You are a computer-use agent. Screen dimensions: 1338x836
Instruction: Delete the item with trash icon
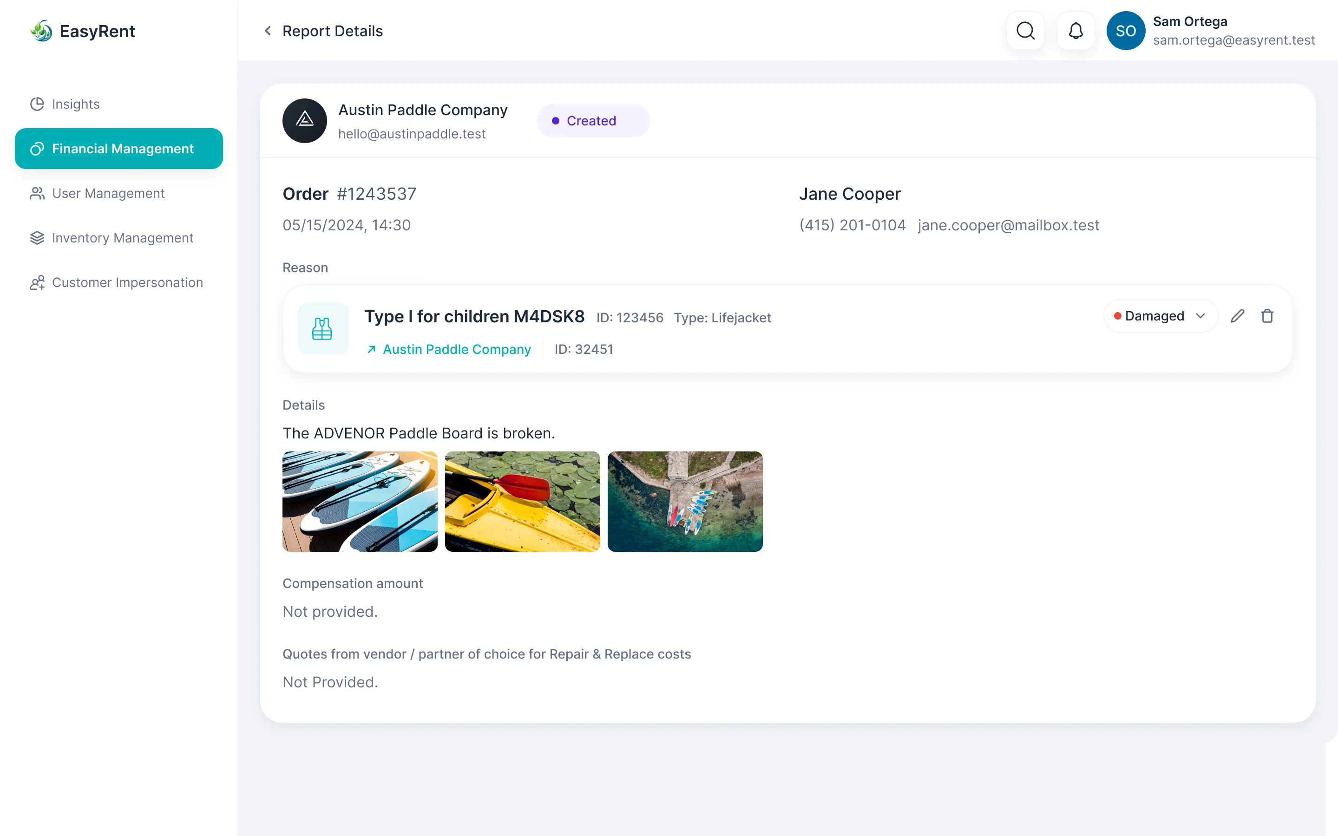point(1267,316)
